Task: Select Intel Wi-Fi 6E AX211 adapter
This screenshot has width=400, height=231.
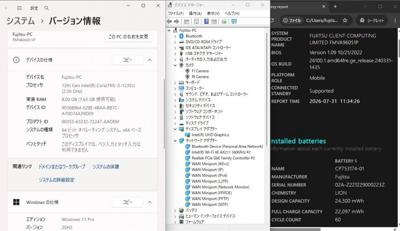Action: pos(221,152)
